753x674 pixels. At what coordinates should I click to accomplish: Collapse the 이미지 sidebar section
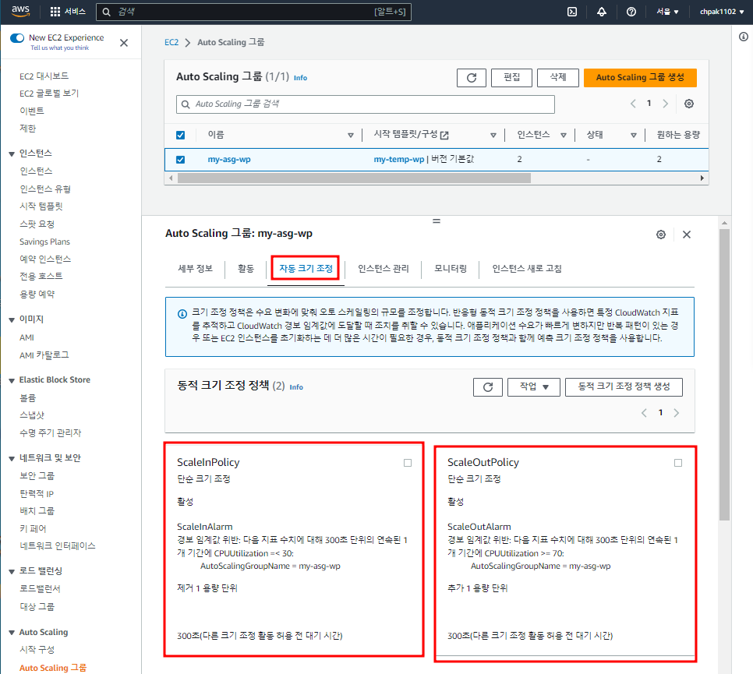12,320
